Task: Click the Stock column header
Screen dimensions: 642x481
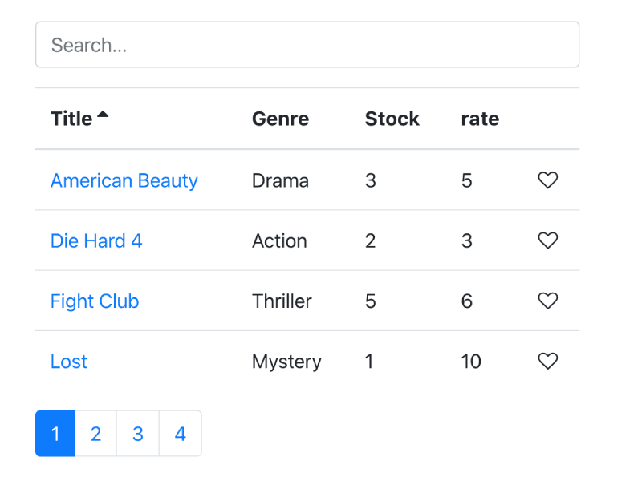Action: (x=392, y=118)
